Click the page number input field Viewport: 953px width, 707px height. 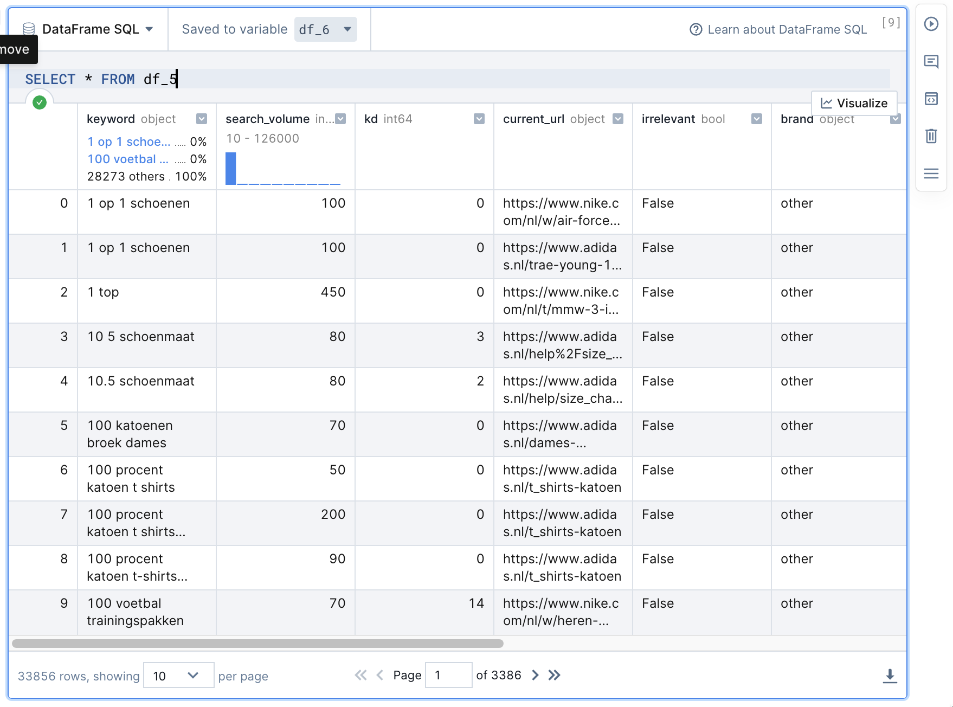pyautogui.click(x=448, y=675)
